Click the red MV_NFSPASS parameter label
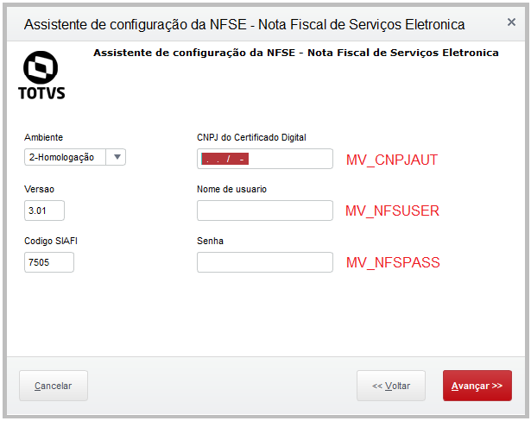Viewport: 531px width, 421px height. click(x=393, y=262)
